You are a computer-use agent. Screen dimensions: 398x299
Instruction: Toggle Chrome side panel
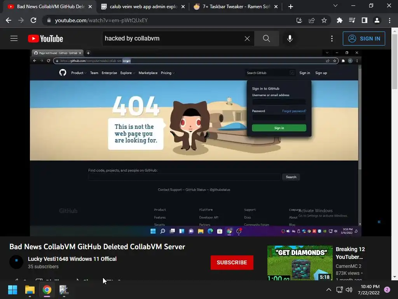coord(364,20)
